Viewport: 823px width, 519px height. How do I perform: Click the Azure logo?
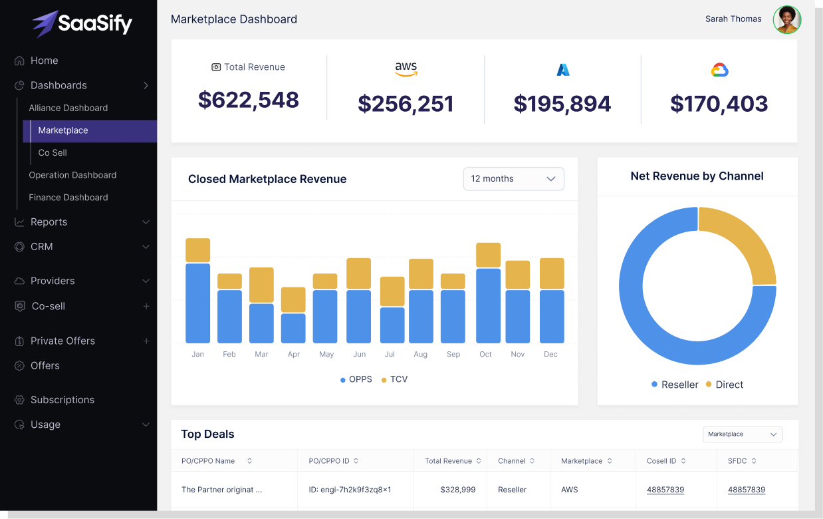563,70
